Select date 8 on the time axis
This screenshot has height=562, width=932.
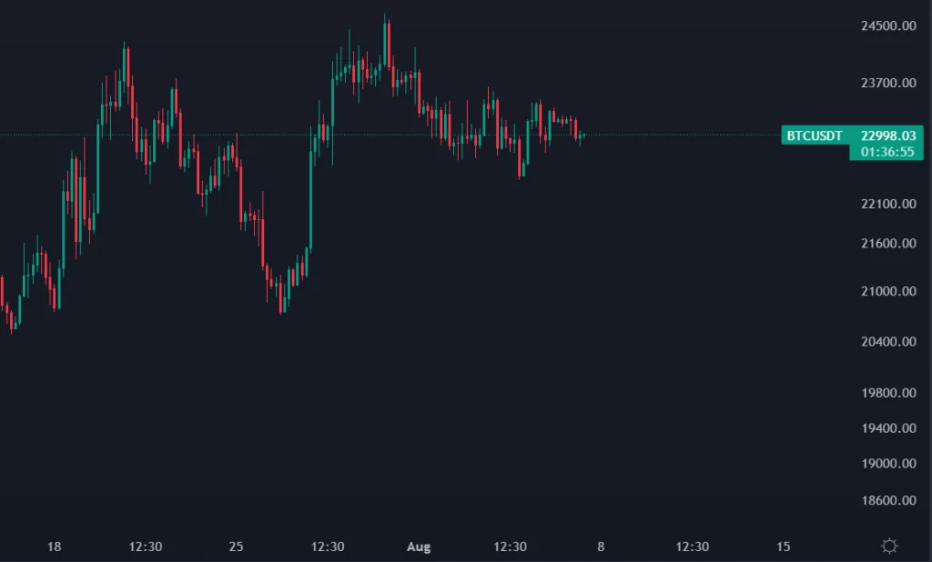(601, 547)
